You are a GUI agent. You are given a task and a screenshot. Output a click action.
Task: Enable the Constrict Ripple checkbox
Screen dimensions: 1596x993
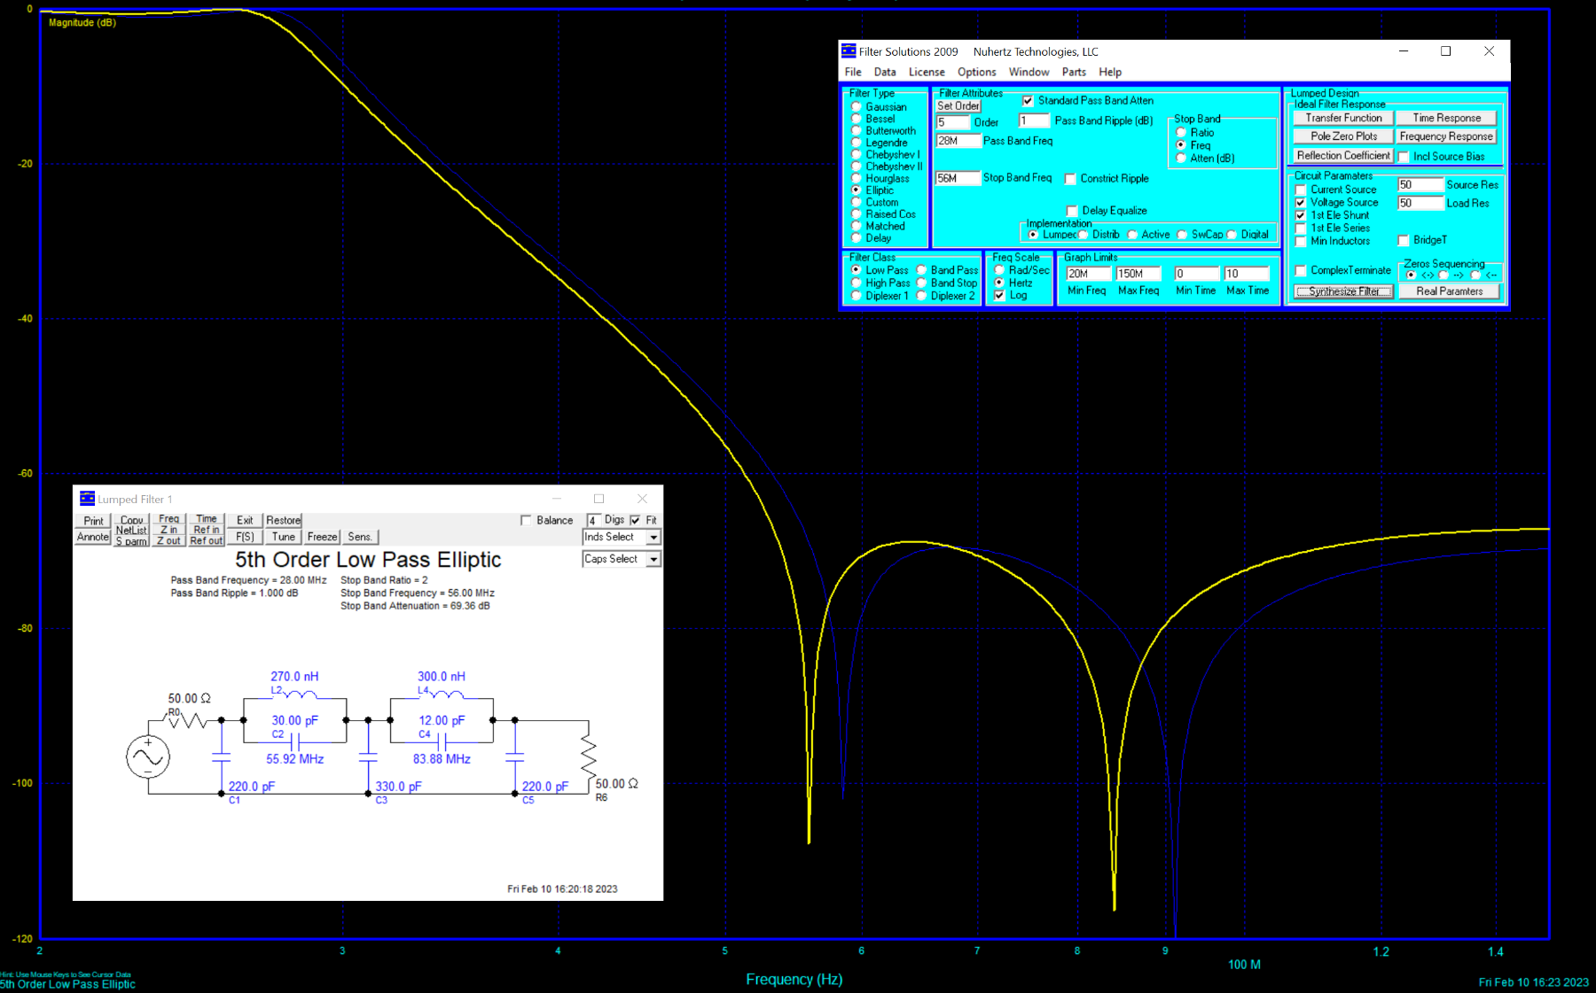point(1070,179)
